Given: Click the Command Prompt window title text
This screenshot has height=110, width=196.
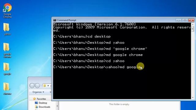Looking at the screenshot, I should coord(66,20).
